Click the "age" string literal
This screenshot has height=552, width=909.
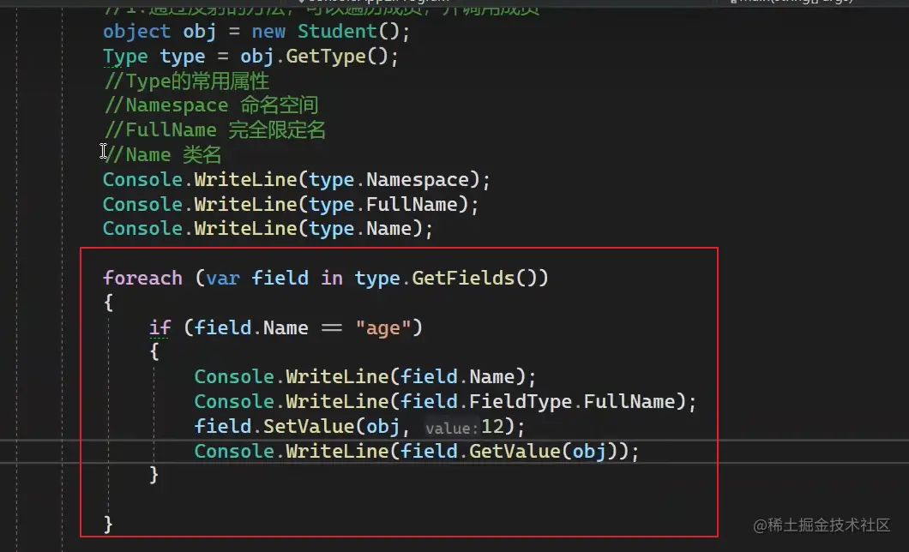tap(383, 327)
